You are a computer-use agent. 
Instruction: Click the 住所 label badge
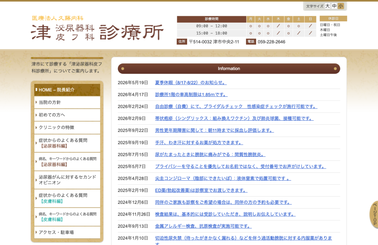182,42
